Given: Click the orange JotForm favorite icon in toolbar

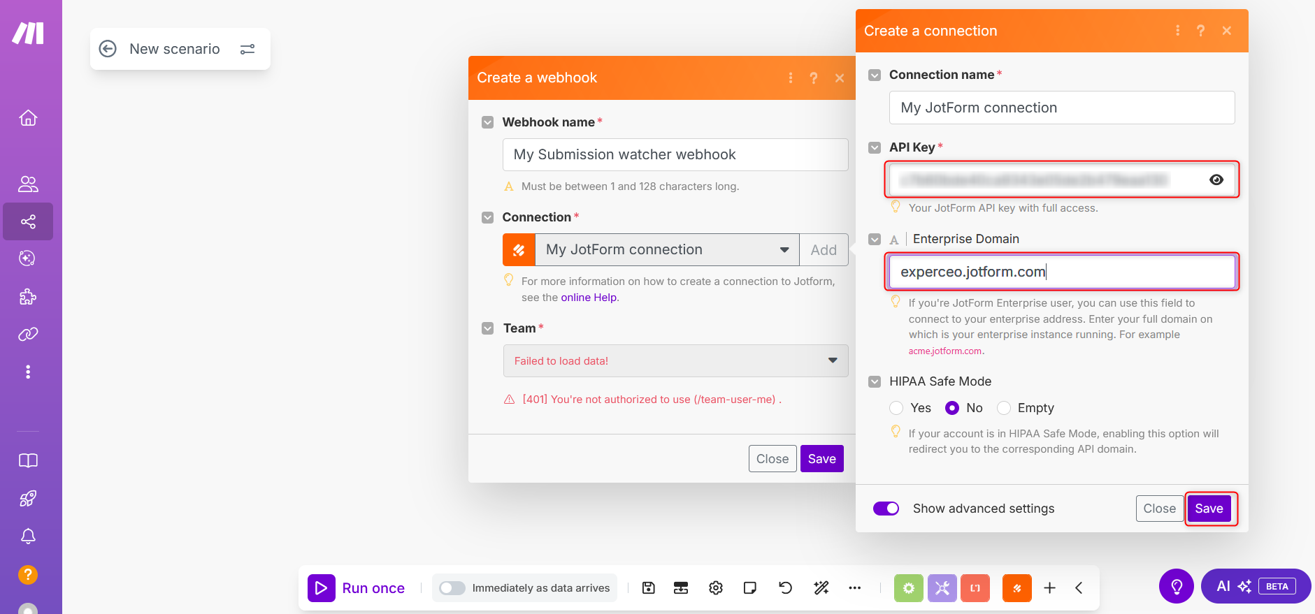Looking at the screenshot, I should point(1017,588).
